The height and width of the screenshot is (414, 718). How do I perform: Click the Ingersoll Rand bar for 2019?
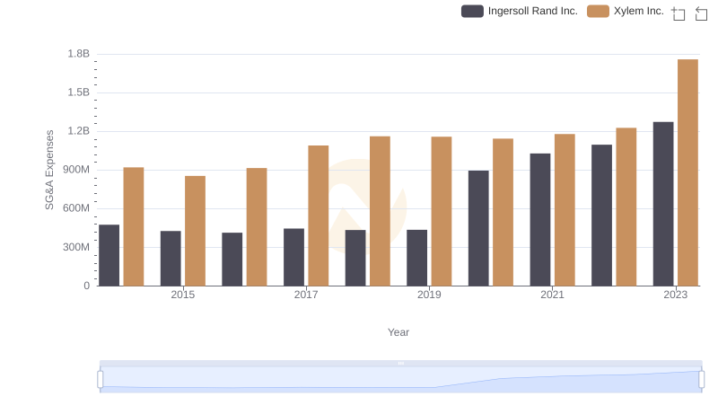pyautogui.click(x=416, y=258)
